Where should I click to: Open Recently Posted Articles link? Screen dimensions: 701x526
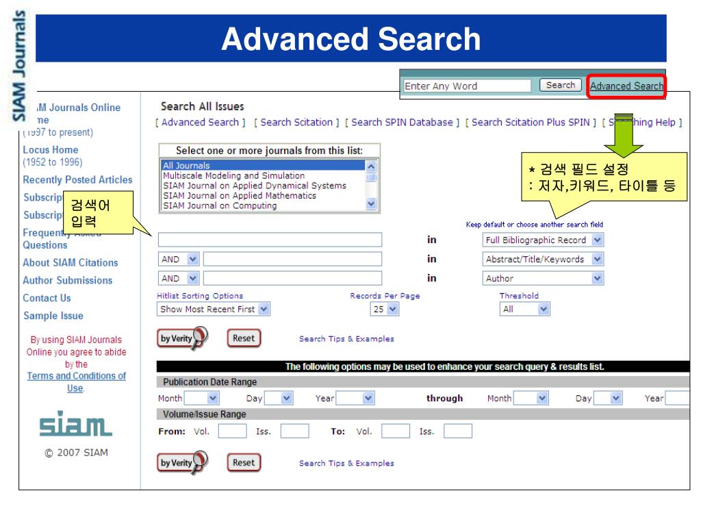click(78, 180)
